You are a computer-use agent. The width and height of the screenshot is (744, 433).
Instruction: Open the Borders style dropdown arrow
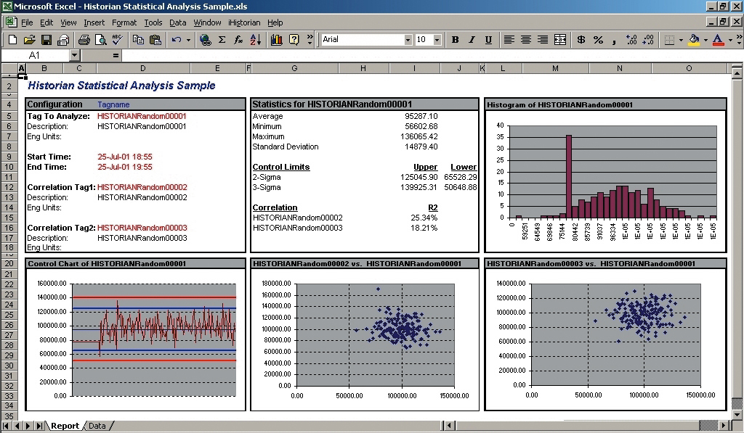681,40
